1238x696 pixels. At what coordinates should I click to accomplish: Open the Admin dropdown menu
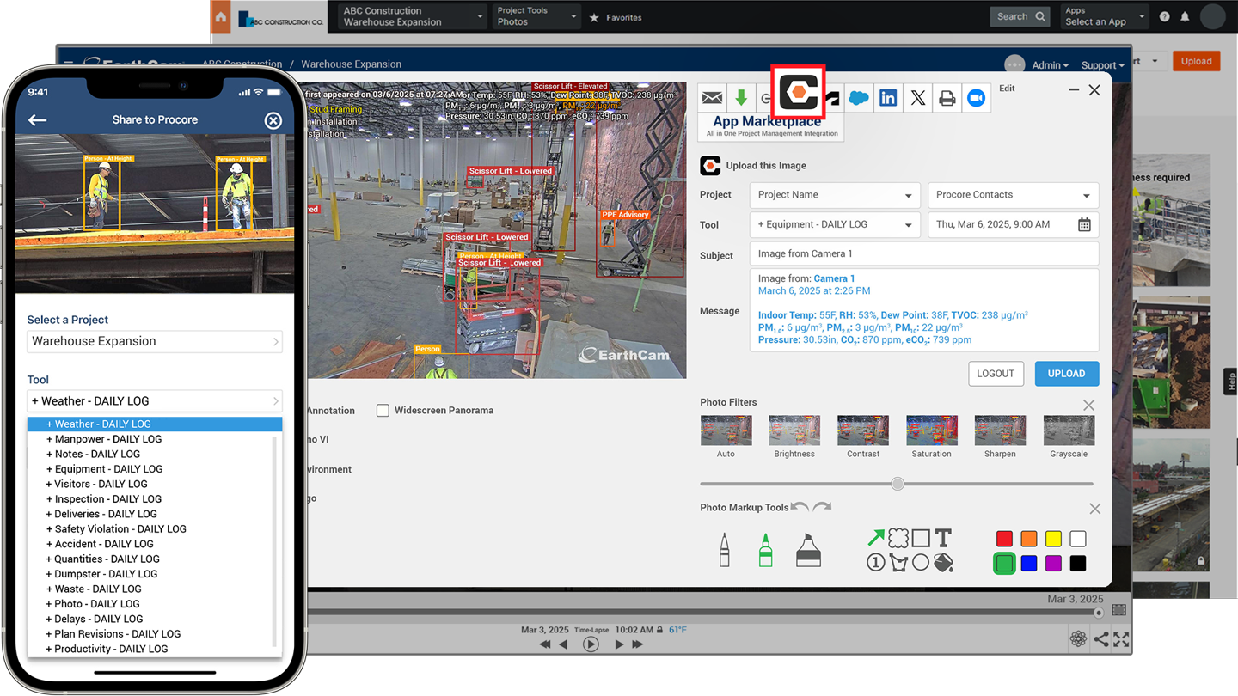pyautogui.click(x=1050, y=65)
